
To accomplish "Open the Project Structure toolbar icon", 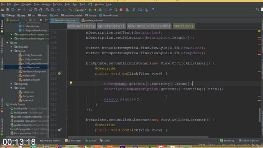I will [x=140, y=10].
